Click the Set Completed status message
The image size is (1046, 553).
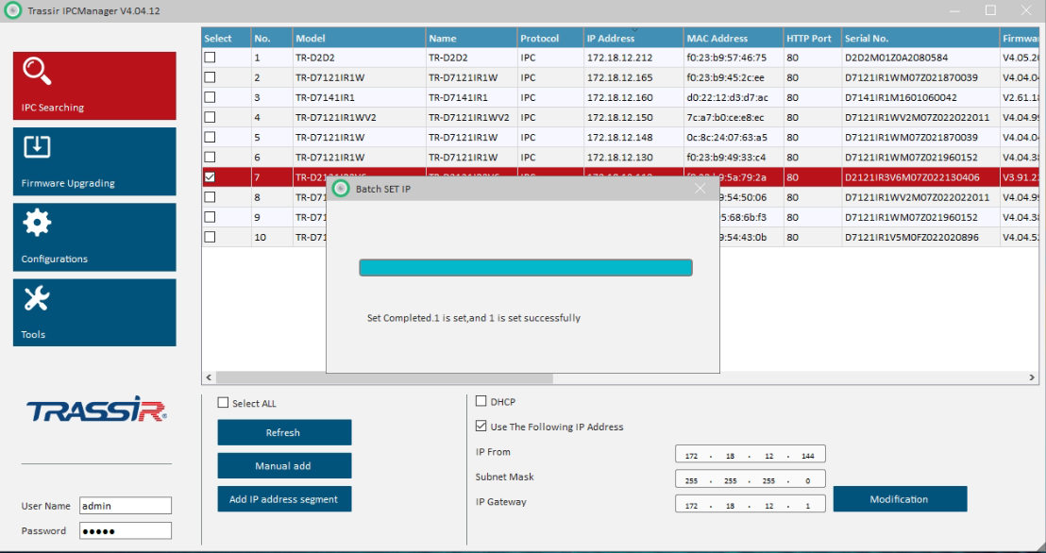(474, 318)
